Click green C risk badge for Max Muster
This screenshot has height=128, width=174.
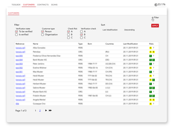tap(150, 72)
